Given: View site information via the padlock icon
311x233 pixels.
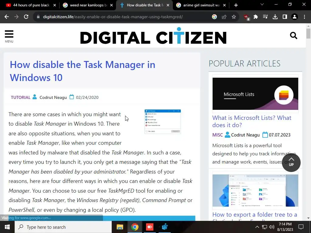Looking at the screenshot, I should click(x=38, y=17).
